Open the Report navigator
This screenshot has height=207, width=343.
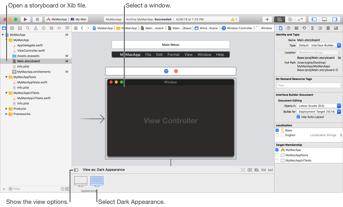pyautogui.click(x=67, y=28)
